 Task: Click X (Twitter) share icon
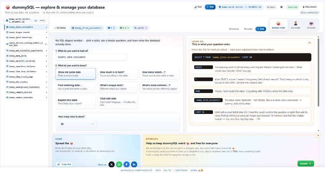tap(111, 164)
